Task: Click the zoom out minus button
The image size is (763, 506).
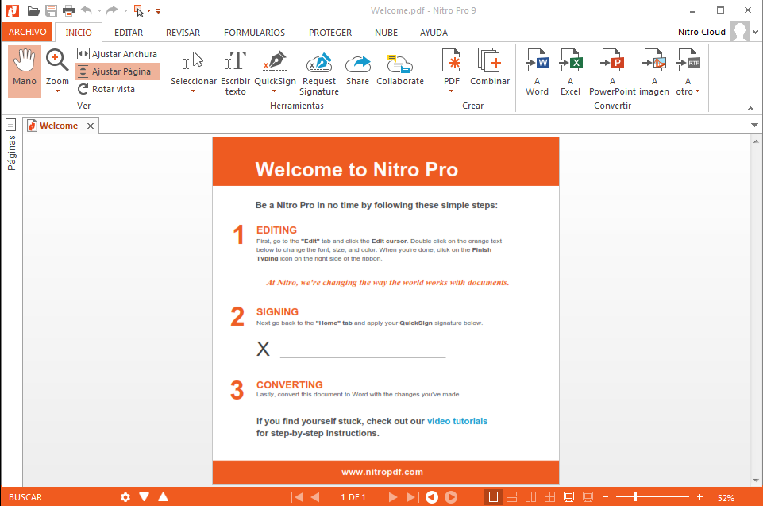Action: (x=605, y=496)
